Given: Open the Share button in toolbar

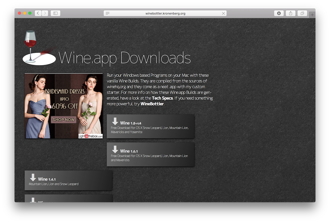Looking at the screenshot, I should (291, 13).
